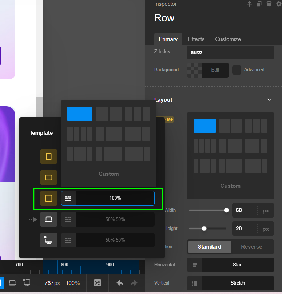
Task: Click the redo arrow in bottom toolbar
Action: [134, 283]
